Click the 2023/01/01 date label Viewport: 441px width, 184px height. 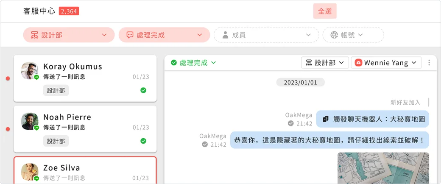tap(300, 82)
